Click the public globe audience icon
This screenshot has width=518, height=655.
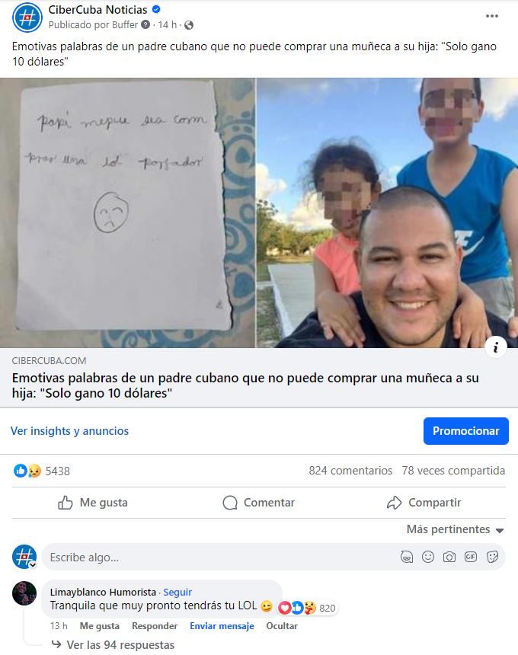[189, 25]
